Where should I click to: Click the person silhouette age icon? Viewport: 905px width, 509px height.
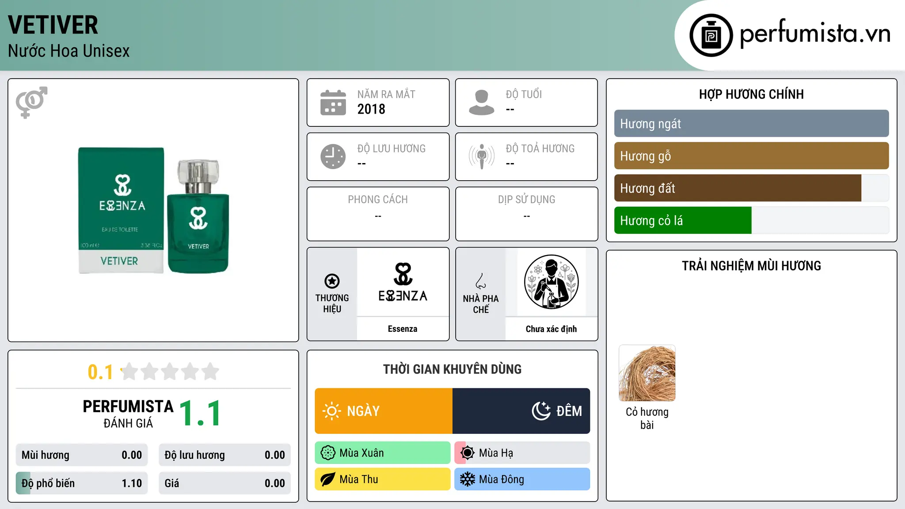pos(481,103)
